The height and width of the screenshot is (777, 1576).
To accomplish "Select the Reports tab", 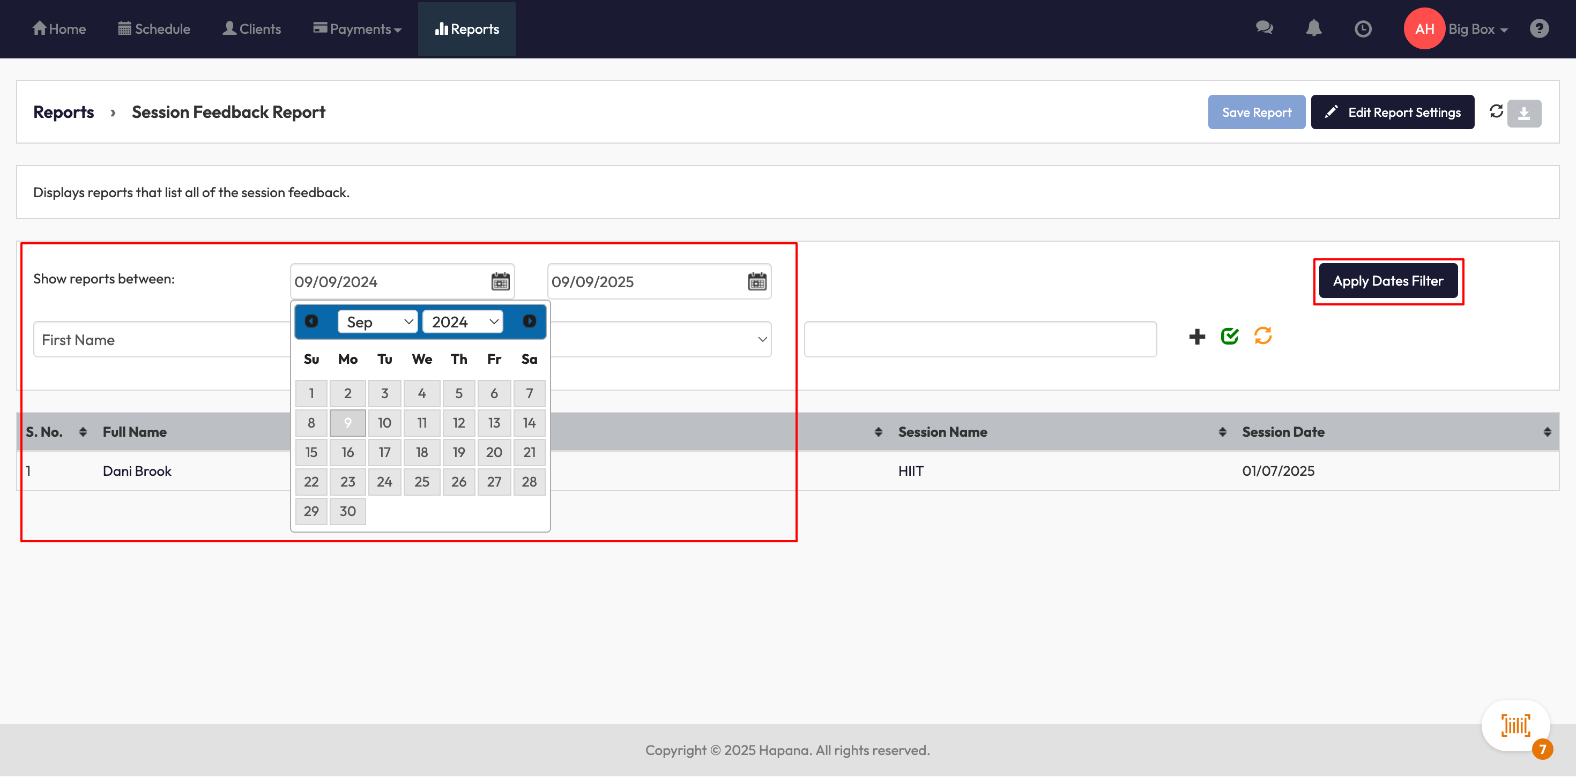I will click(467, 29).
